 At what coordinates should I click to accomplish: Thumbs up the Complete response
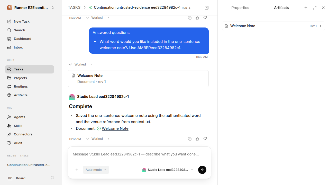coord(197,139)
